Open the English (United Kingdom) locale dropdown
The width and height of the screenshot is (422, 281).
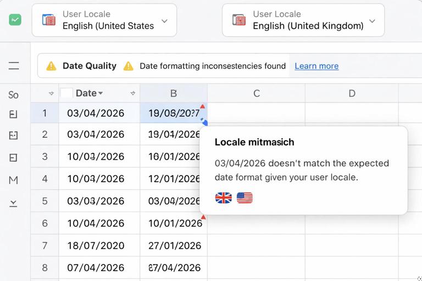(x=303, y=20)
